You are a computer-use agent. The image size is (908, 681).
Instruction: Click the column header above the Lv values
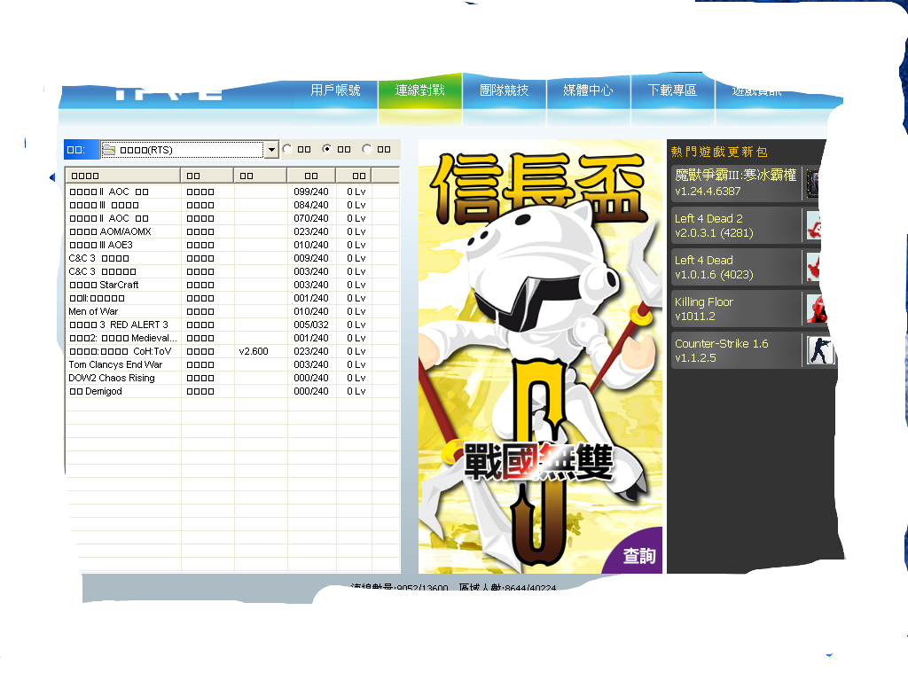coord(353,176)
